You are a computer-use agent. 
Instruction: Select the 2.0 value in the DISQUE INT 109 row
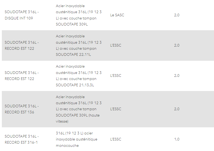coord(177,15)
